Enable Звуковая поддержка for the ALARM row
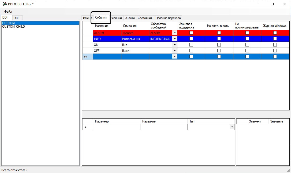The image size is (291, 173). 191,33
